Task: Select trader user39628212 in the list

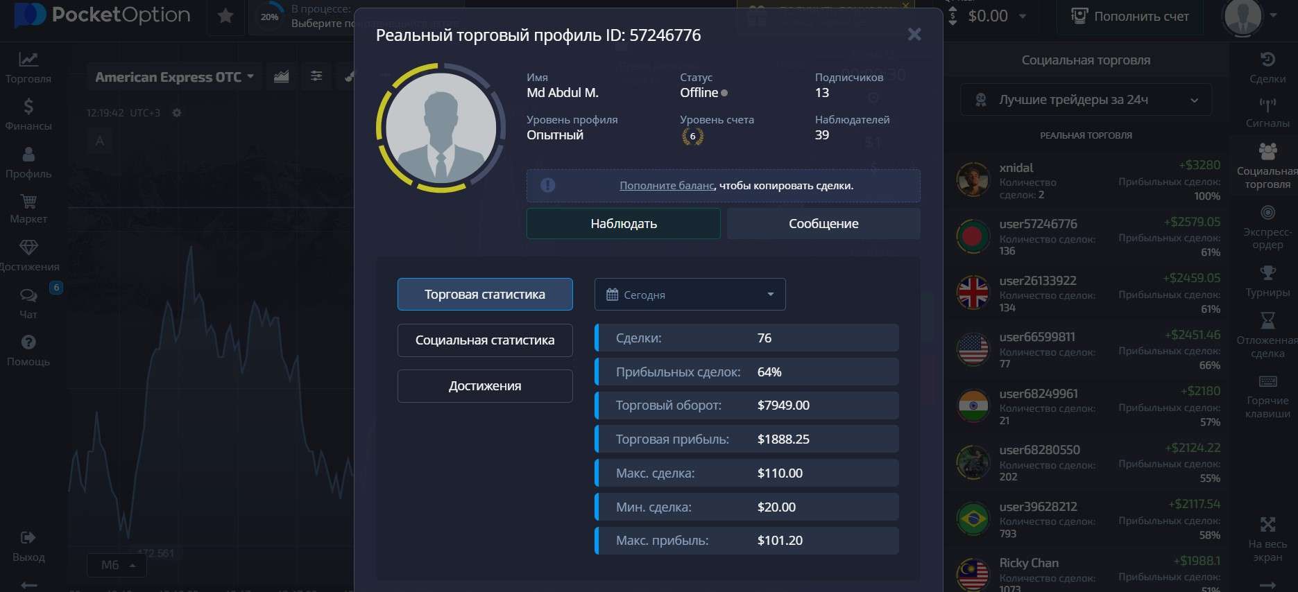Action: 1086,520
